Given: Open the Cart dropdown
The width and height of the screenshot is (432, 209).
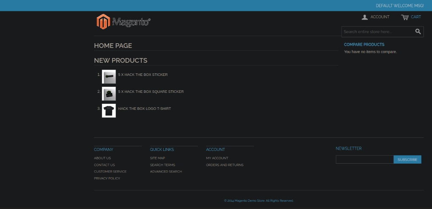Looking at the screenshot, I should point(411,17).
